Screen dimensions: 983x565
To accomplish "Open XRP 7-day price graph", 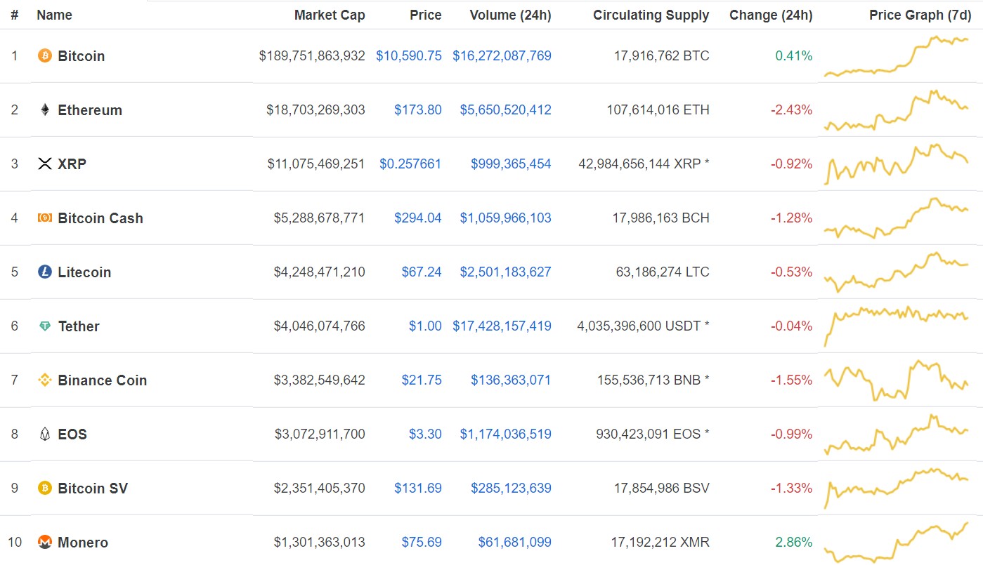I will tap(897, 164).
